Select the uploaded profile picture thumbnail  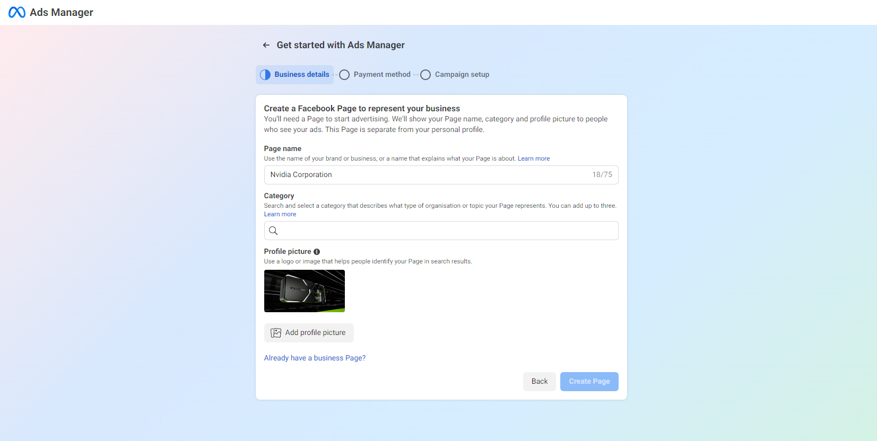[305, 291]
